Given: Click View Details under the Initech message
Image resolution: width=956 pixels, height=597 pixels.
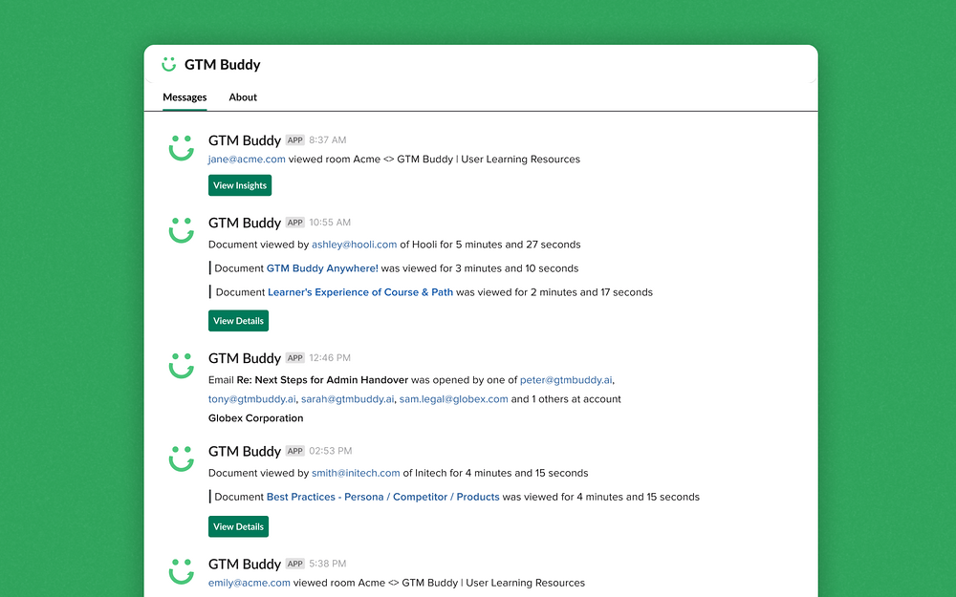Looking at the screenshot, I should 238,526.
